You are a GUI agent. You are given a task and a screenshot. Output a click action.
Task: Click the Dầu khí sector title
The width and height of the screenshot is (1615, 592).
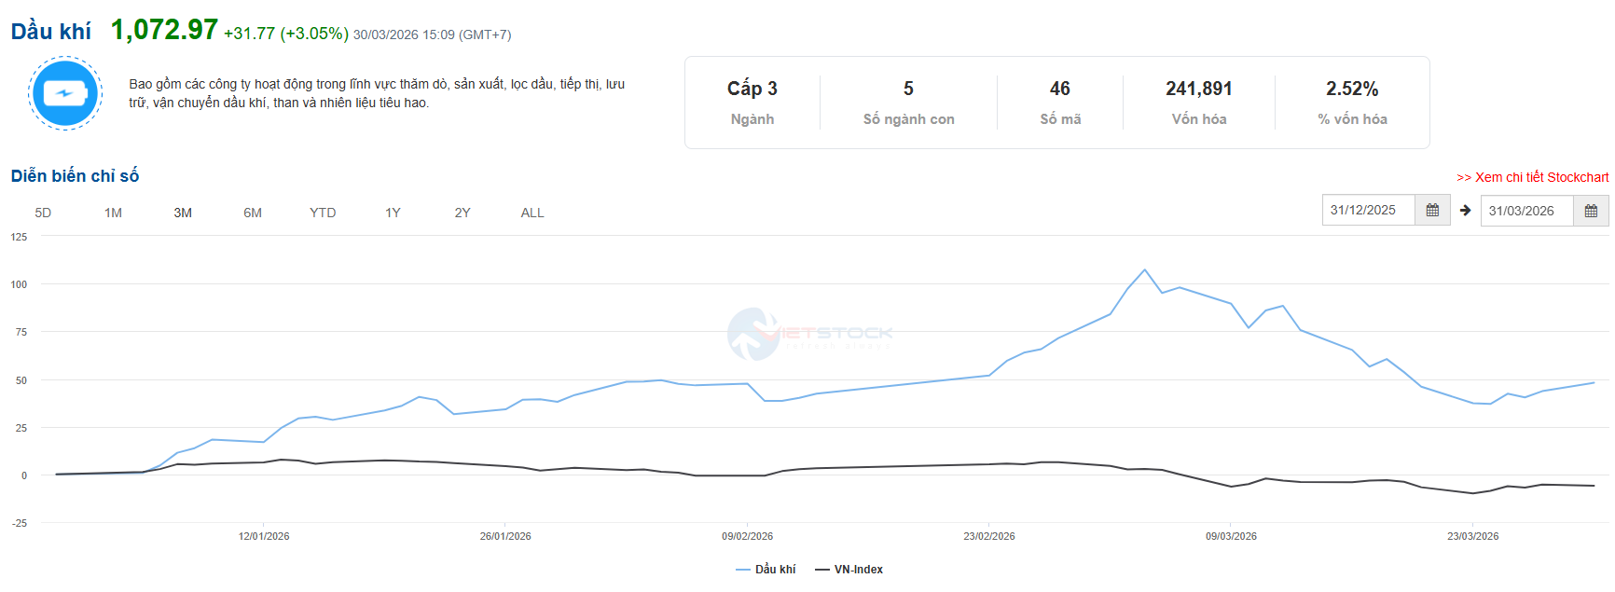pyautogui.click(x=51, y=32)
